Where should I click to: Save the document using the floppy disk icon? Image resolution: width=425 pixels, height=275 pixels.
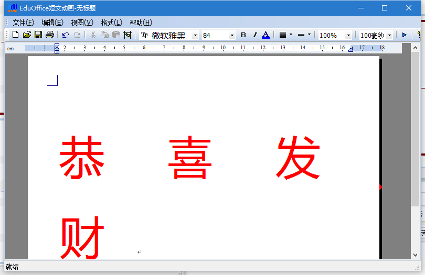(x=38, y=35)
